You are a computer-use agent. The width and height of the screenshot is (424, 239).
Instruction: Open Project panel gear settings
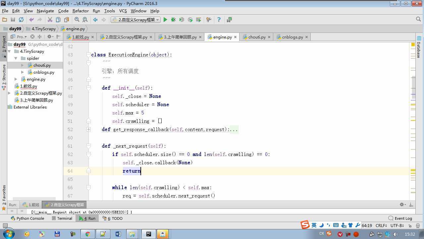(x=50, y=37)
